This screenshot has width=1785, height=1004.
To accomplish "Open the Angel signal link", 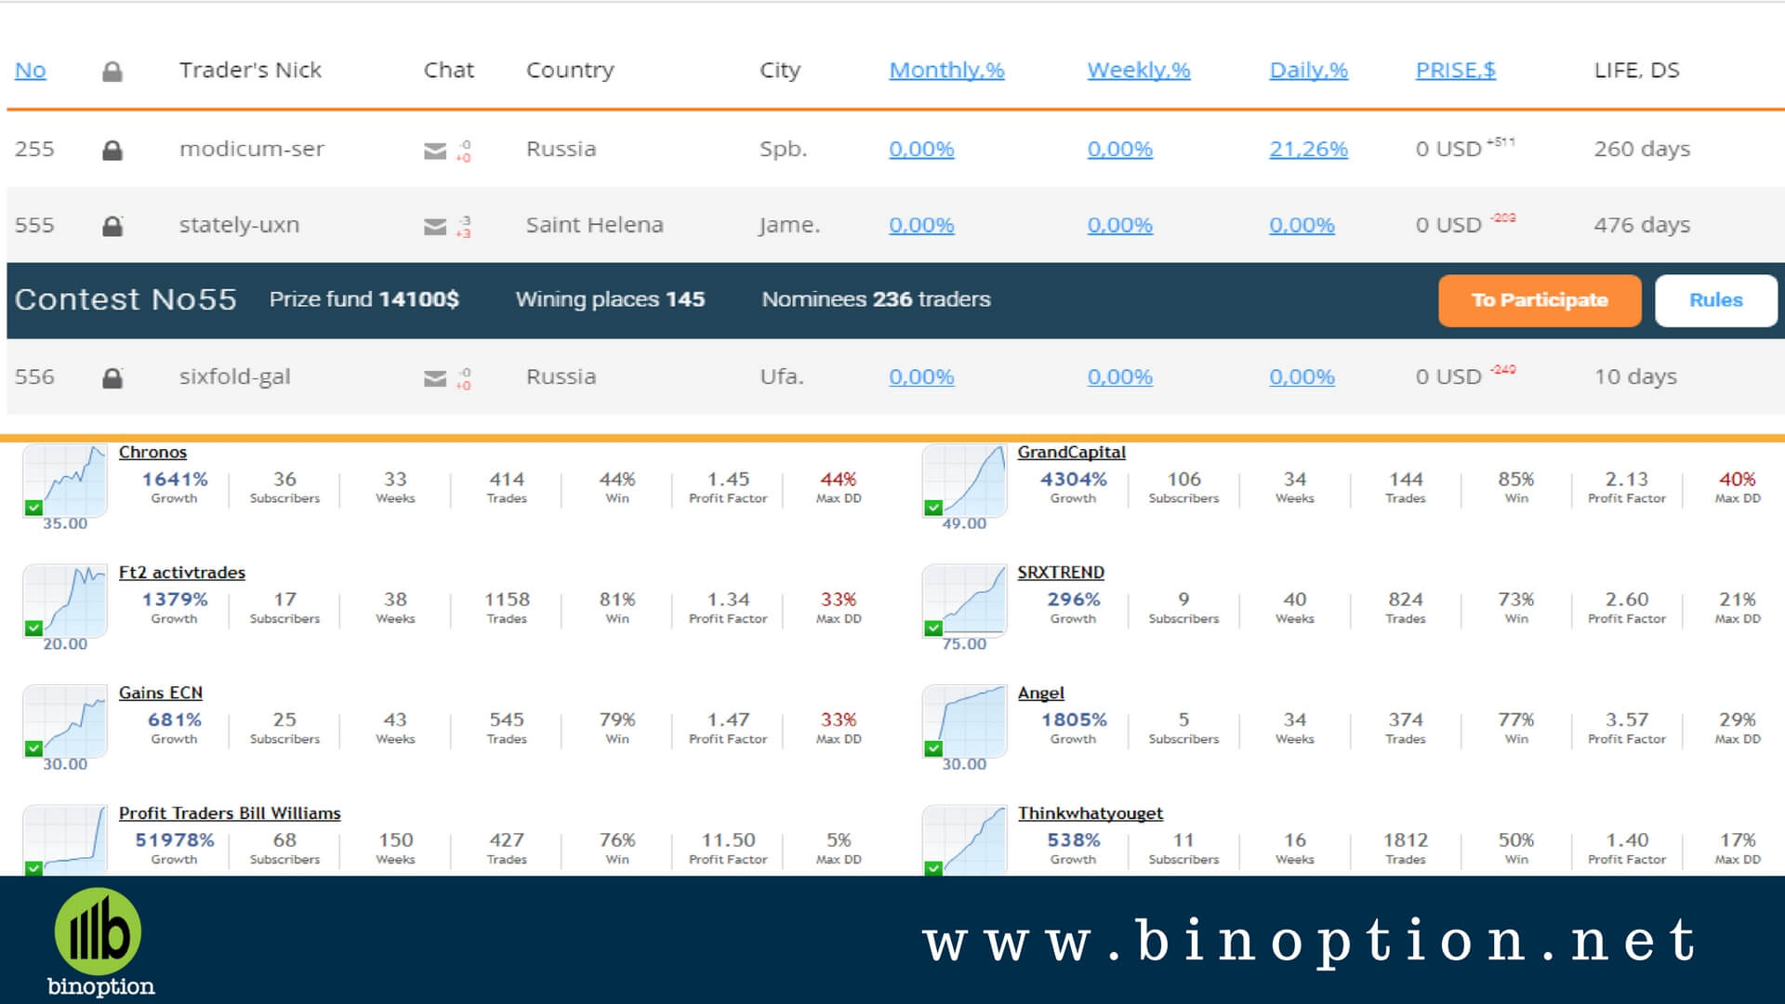I will pyautogui.click(x=1040, y=694).
